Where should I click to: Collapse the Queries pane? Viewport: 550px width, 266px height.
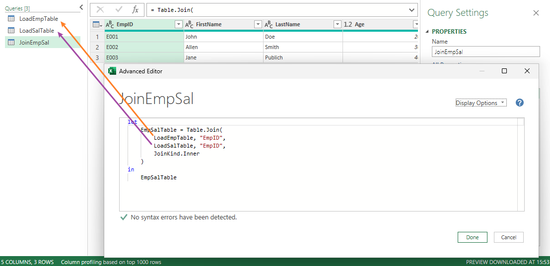point(81,7)
